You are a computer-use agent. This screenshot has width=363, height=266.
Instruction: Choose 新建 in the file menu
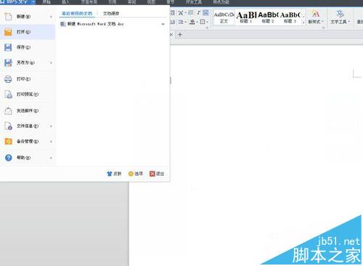coord(28,17)
